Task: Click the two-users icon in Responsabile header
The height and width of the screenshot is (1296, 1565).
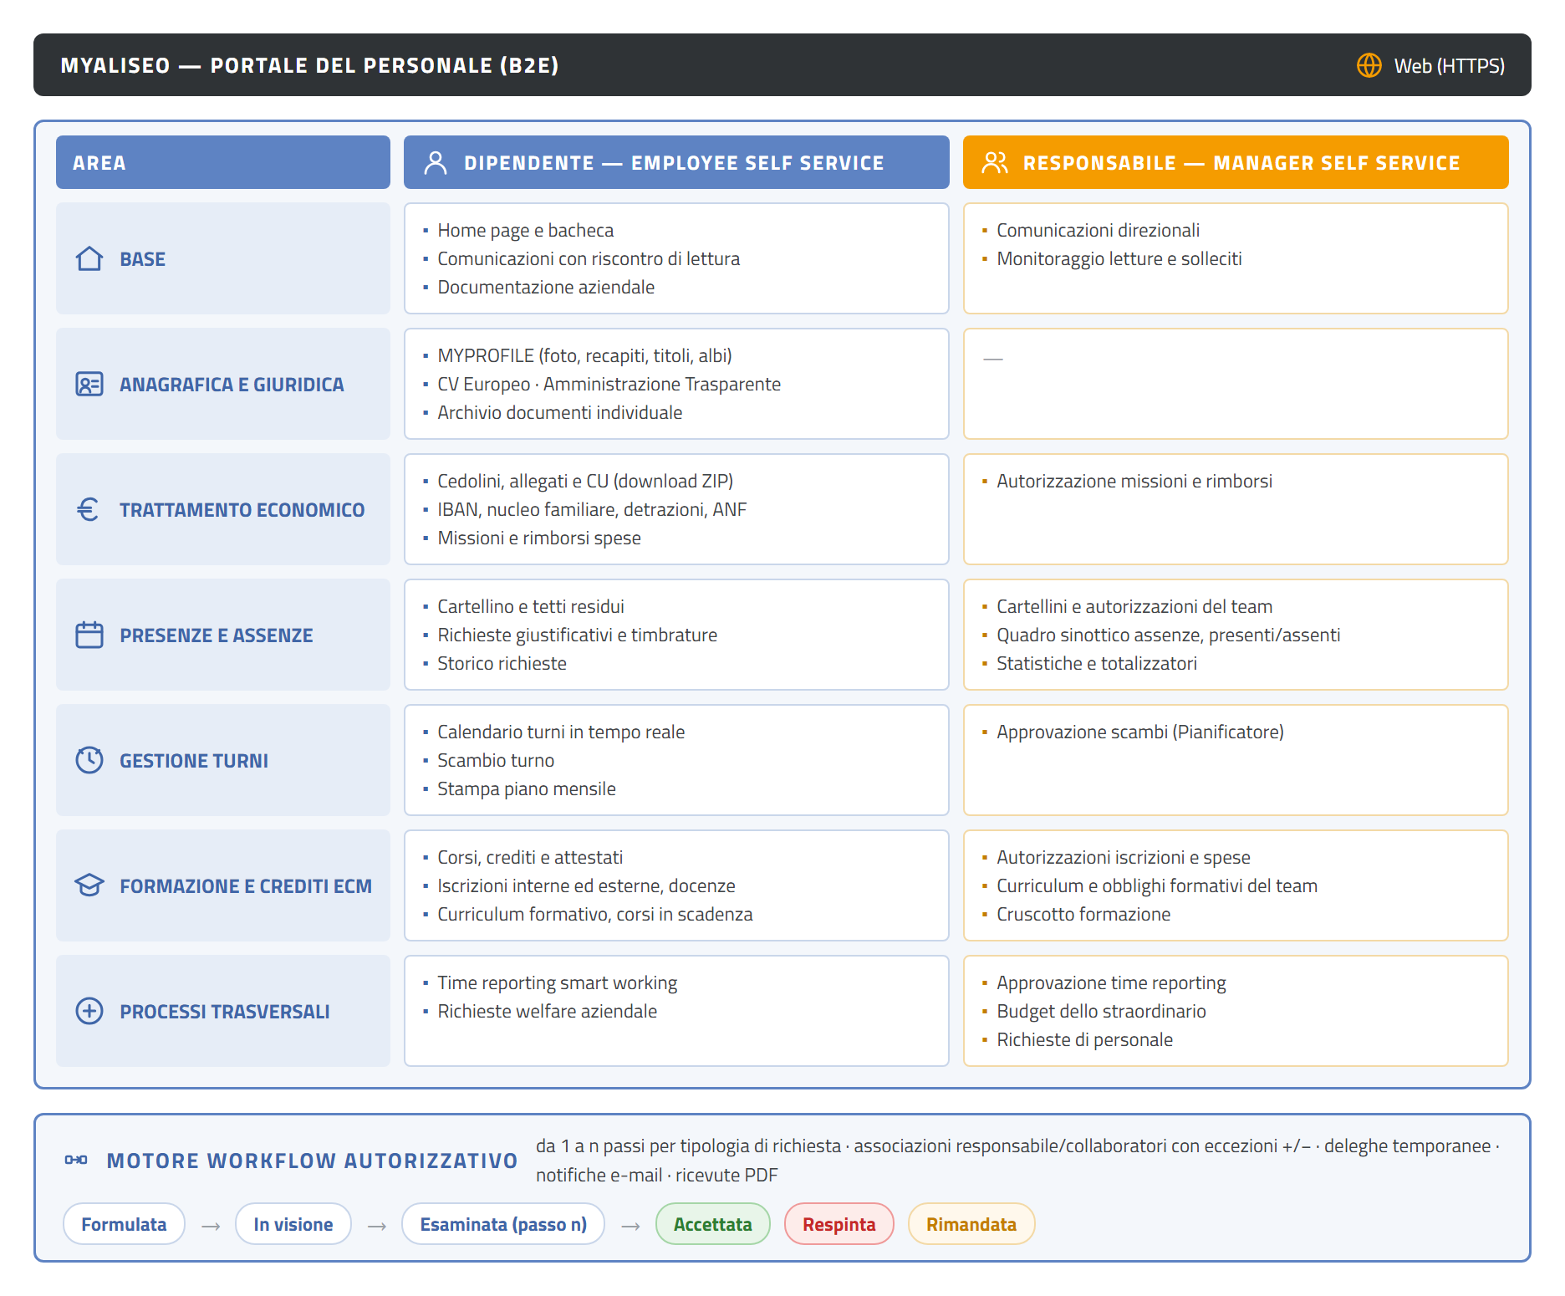Action: [995, 162]
